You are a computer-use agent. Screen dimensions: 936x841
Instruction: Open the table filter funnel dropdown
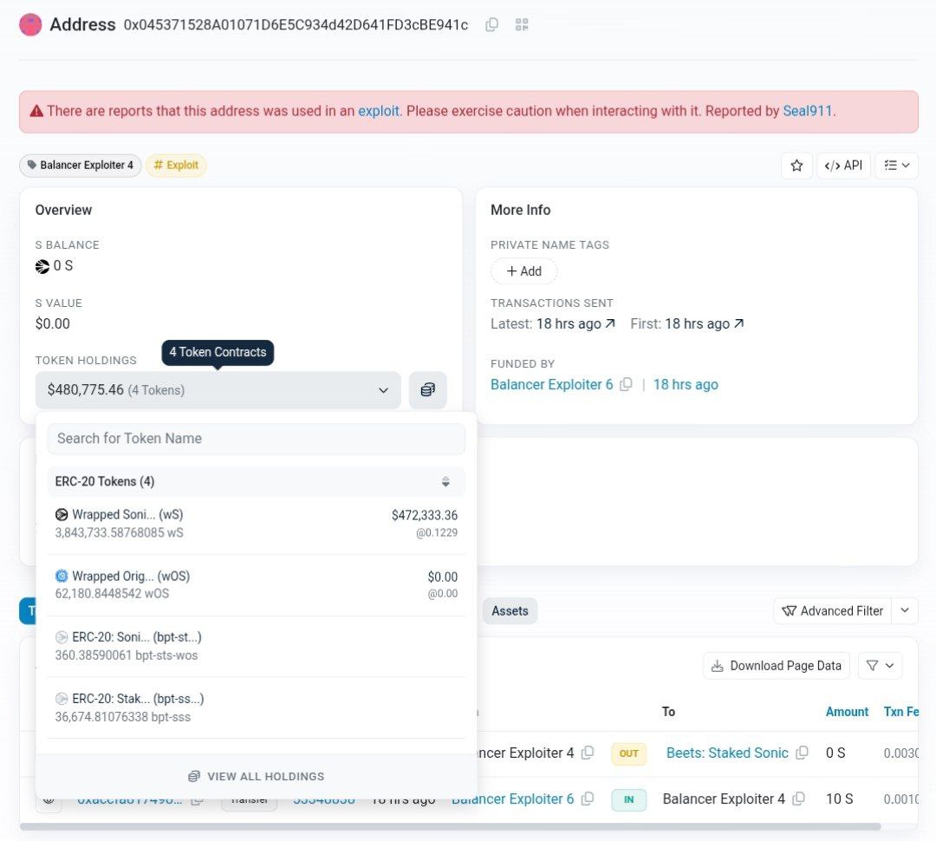pyautogui.click(x=880, y=666)
